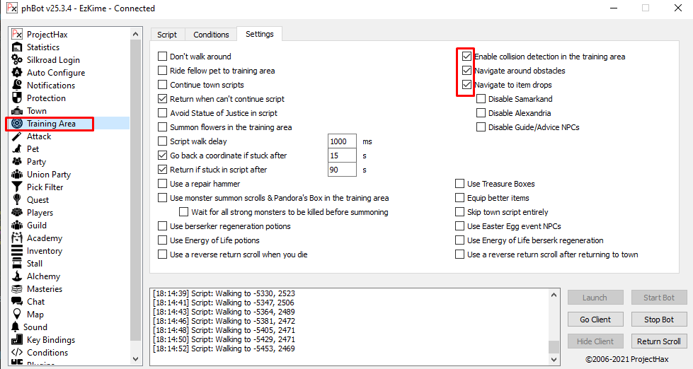Uncheck Navigate around obstacles
The height and width of the screenshot is (369, 693).
(466, 71)
